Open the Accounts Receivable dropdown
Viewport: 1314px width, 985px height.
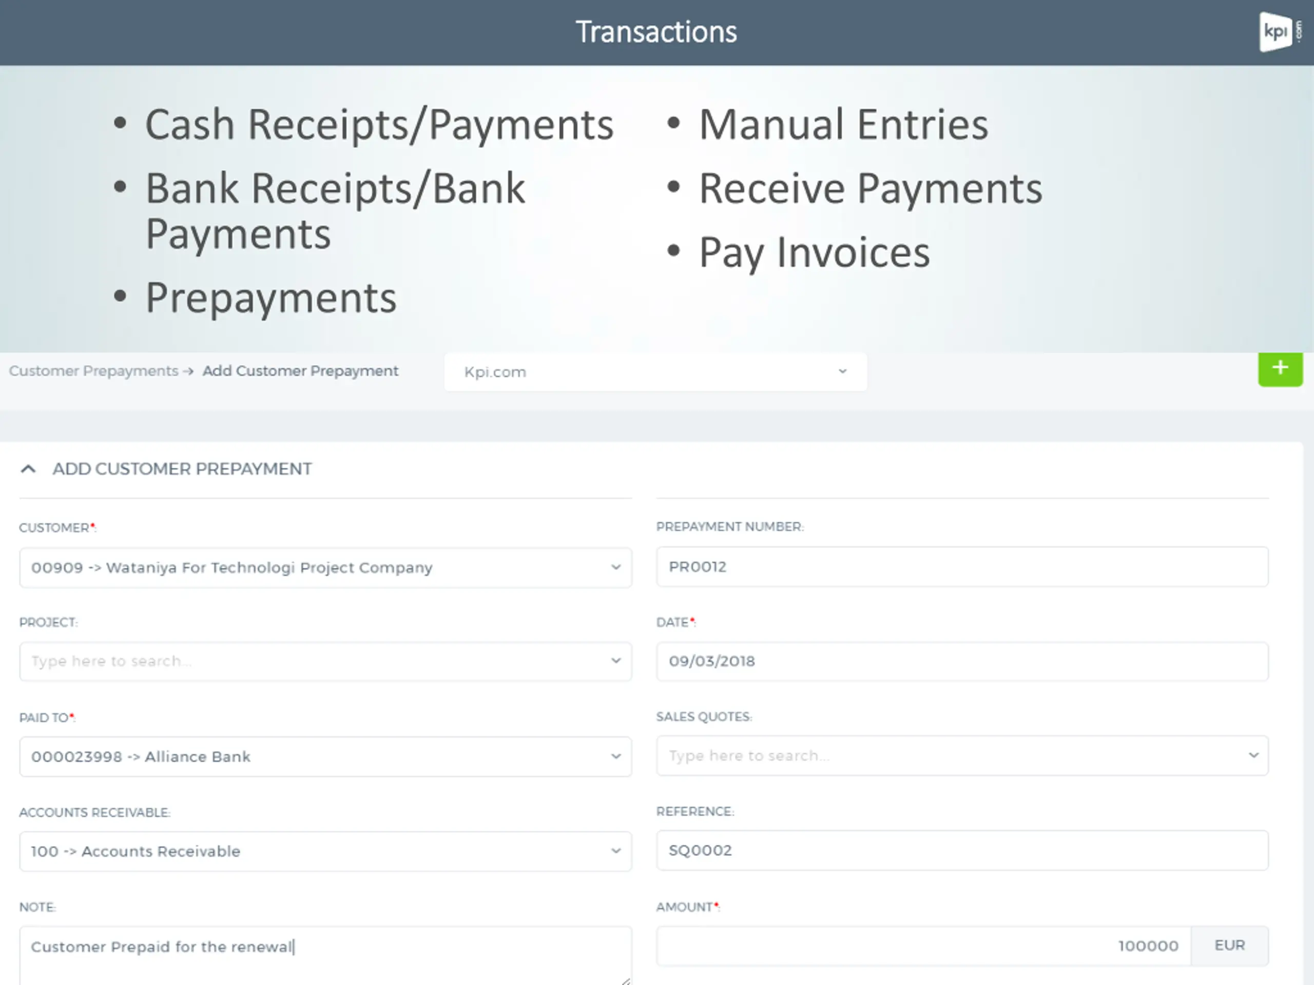tap(325, 851)
